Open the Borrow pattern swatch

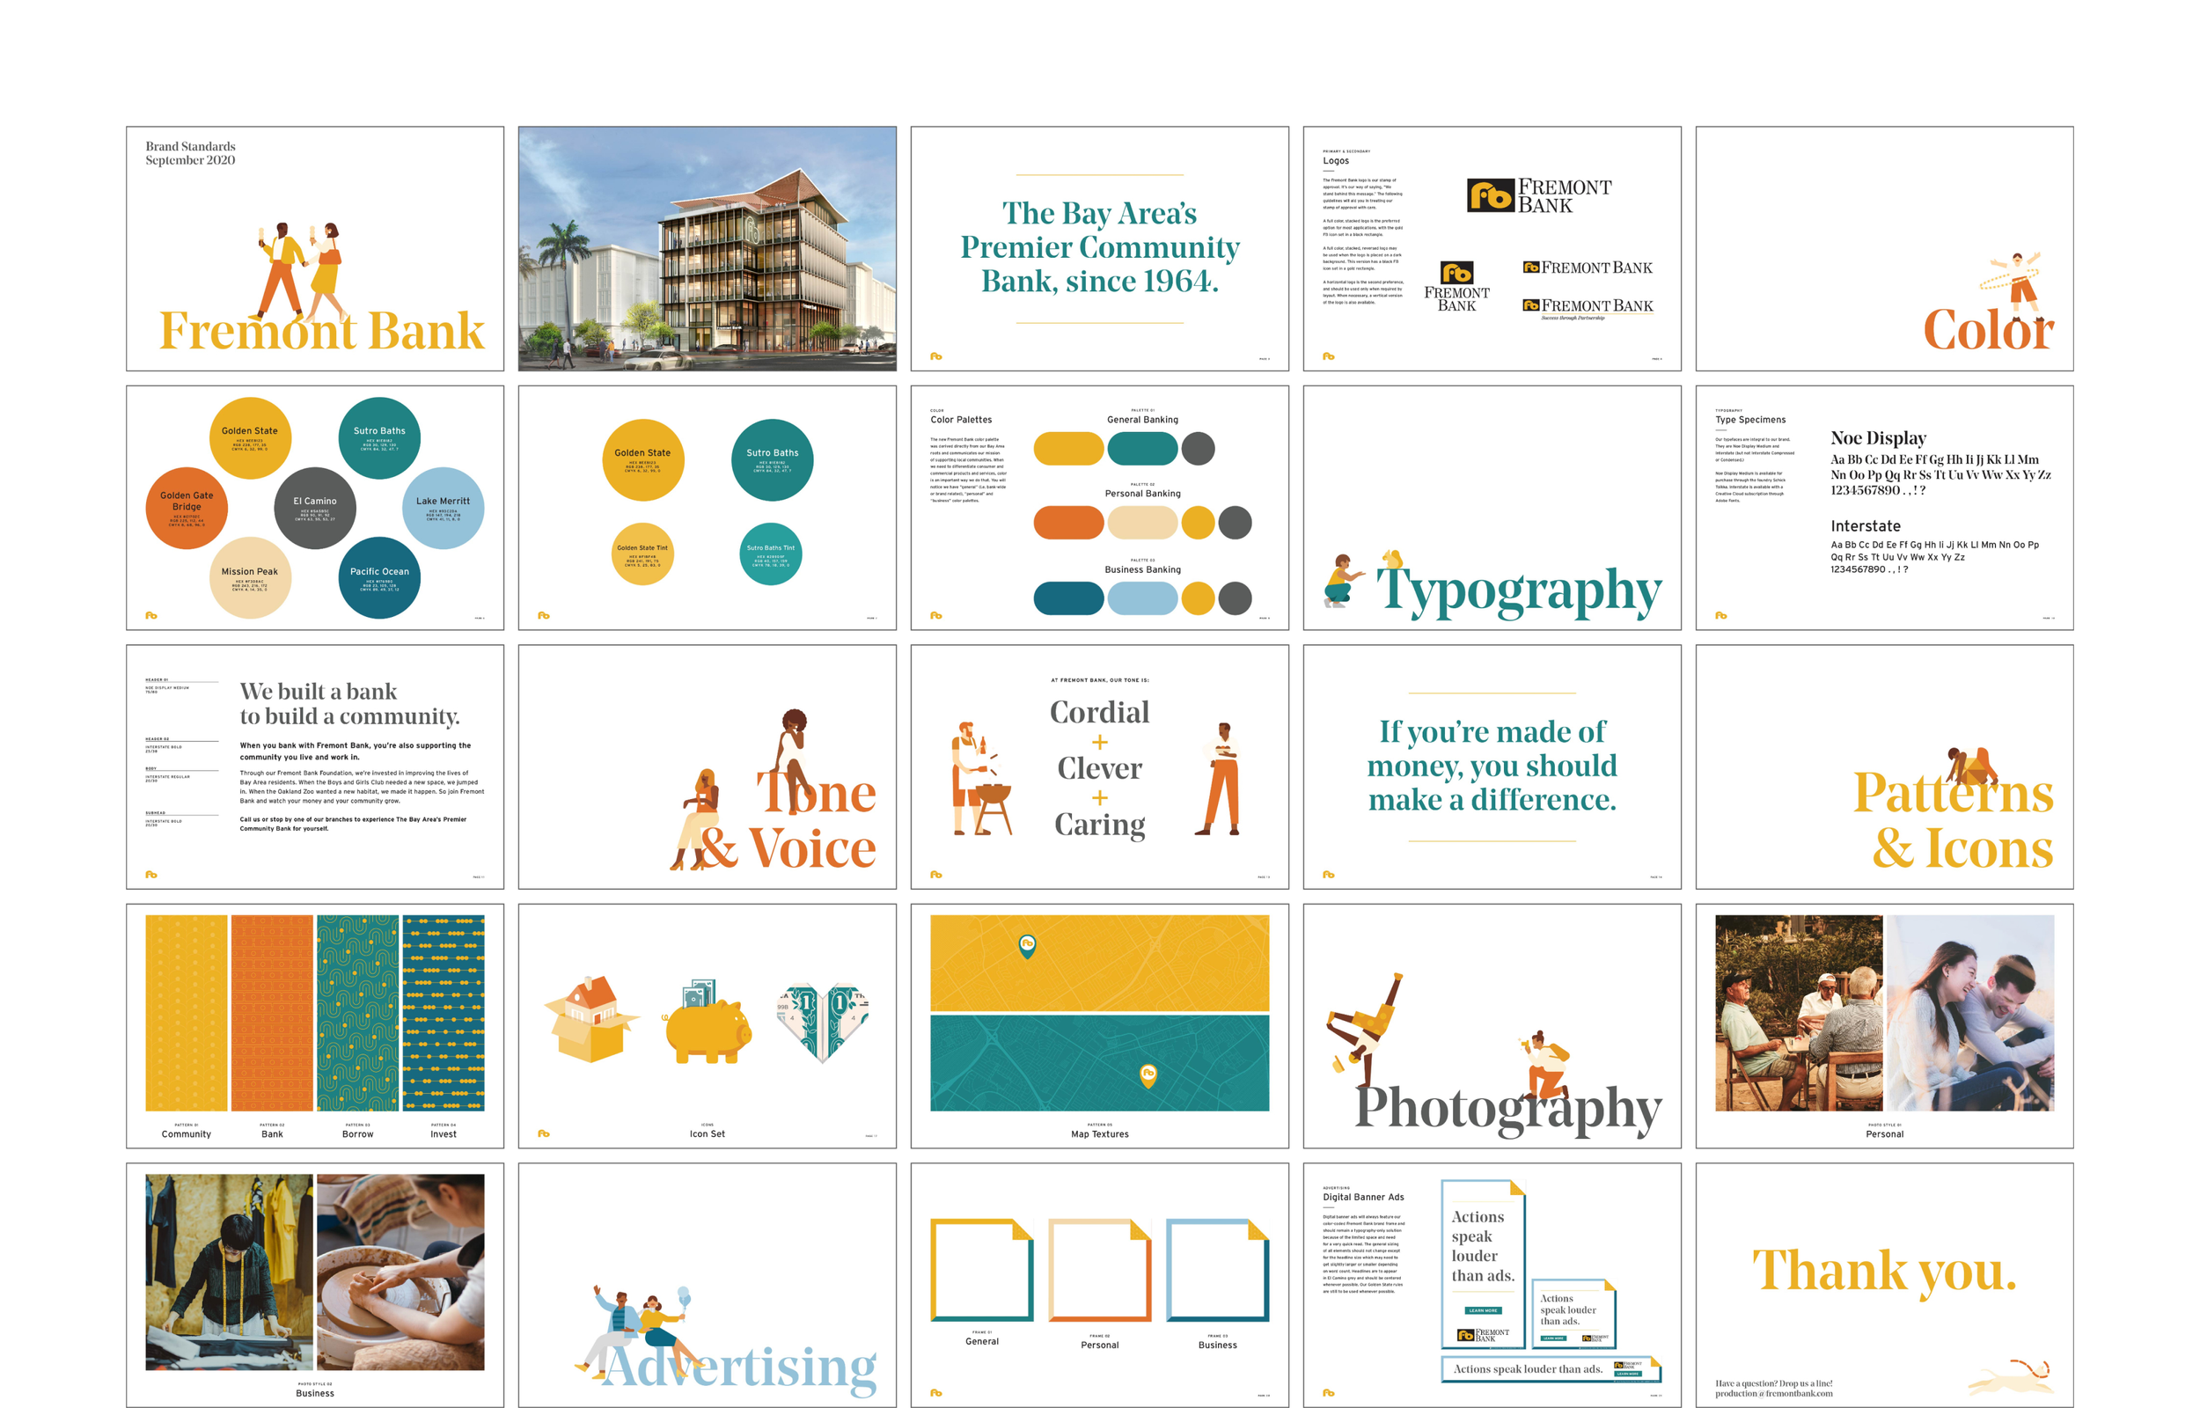coord(358,1013)
